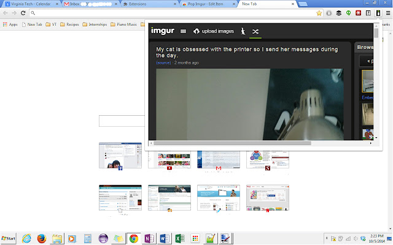393x245 pixels.
Task: Expand the Recipes bookmarks folder
Action: click(69, 24)
